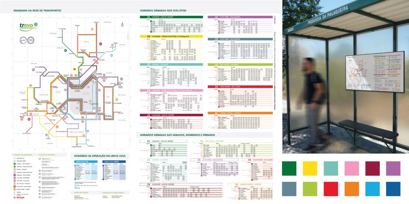Click weekday blue-gray line 32 timetable header

pos(240,39)
